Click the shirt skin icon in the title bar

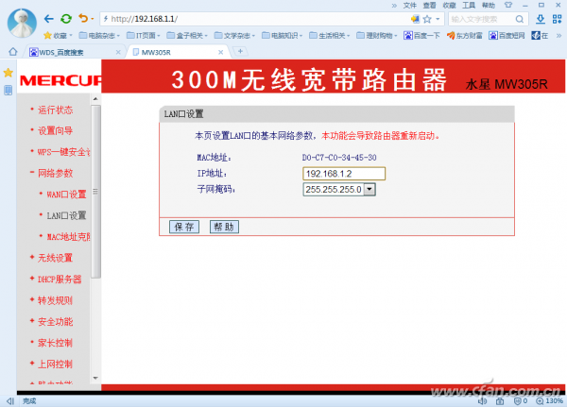(x=508, y=5)
